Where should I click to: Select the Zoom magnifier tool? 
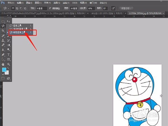tap(8, 64)
